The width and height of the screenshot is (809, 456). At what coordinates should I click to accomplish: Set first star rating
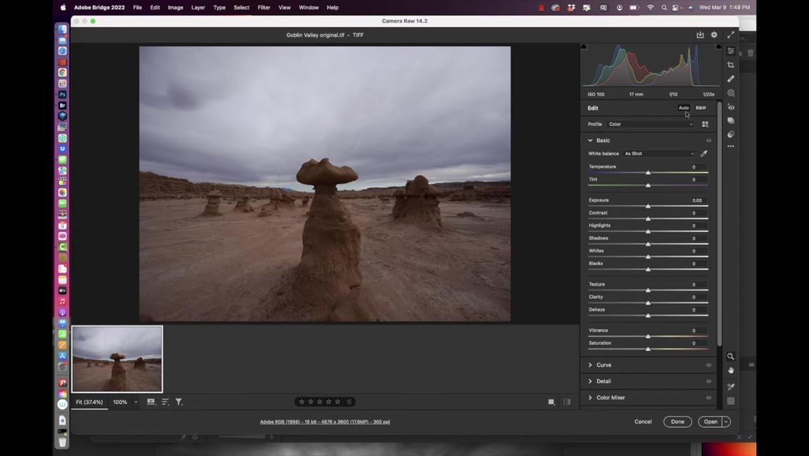click(x=301, y=402)
